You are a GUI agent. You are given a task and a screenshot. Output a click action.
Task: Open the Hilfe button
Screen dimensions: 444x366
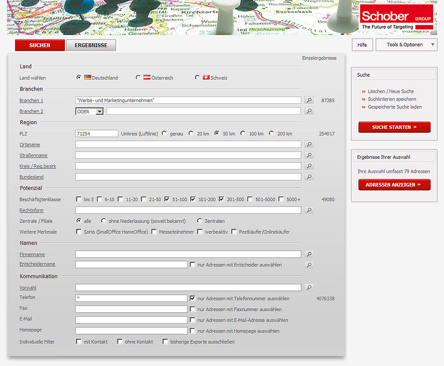(362, 45)
